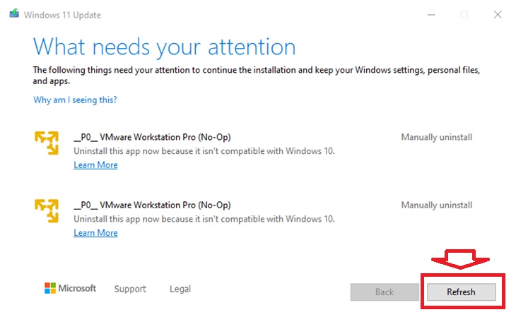Select the first '_P0_ VMware Workstation Pro (No-Op)' title

point(152,137)
